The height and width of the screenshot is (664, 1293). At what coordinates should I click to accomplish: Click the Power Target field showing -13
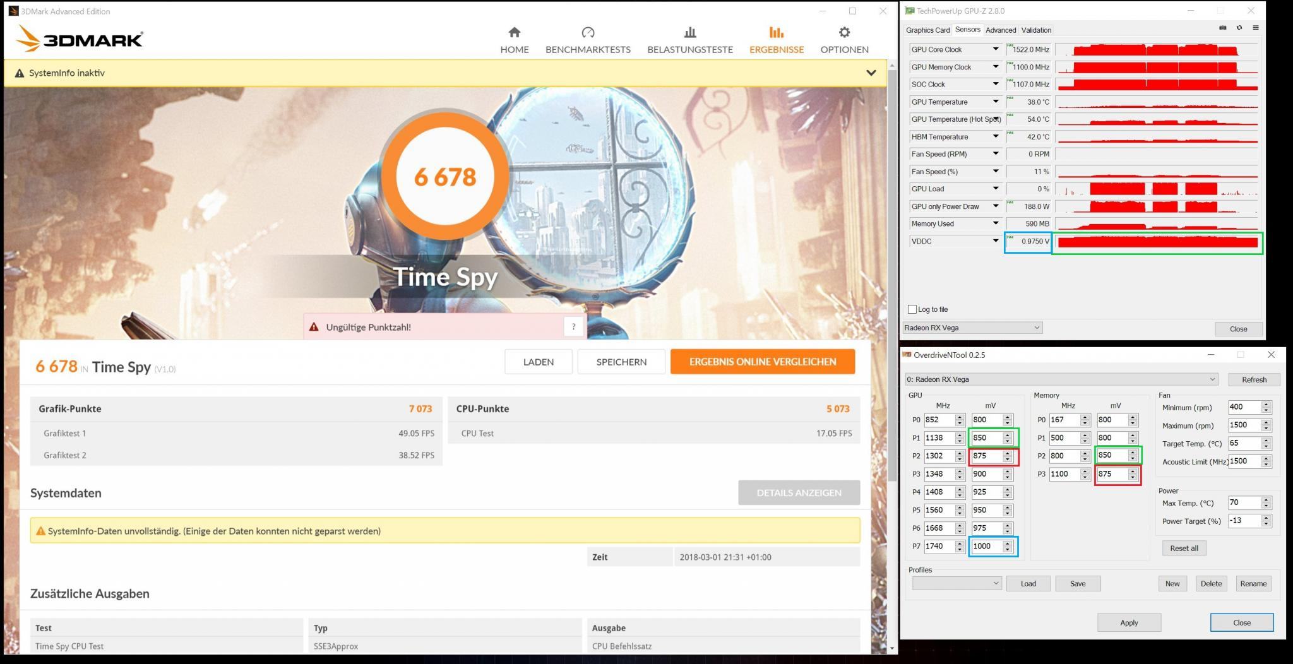(x=1244, y=521)
